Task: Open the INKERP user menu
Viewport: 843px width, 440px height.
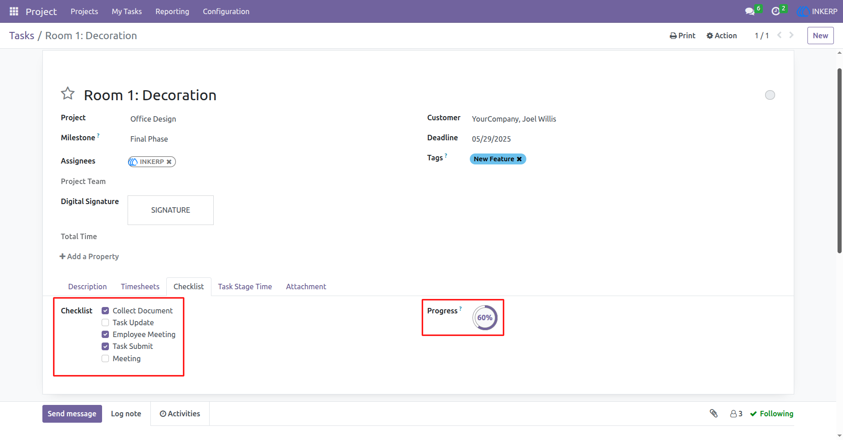Action: click(817, 11)
